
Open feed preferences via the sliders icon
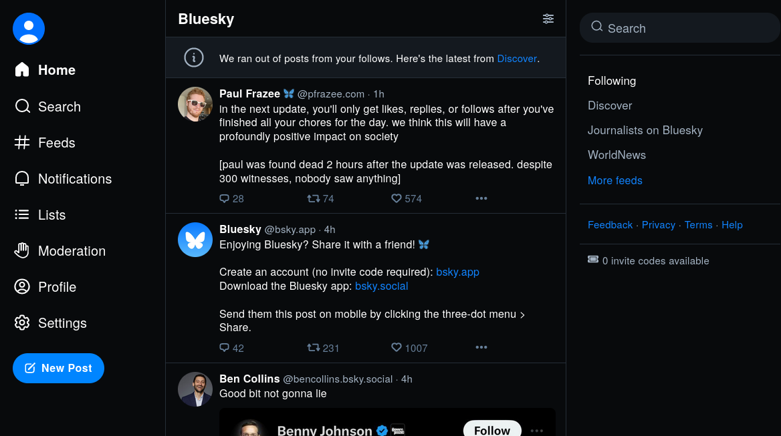pos(548,19)
